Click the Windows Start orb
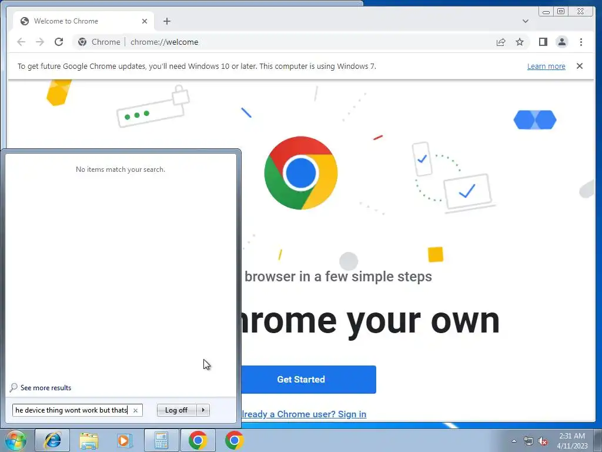 coord(15,440)
